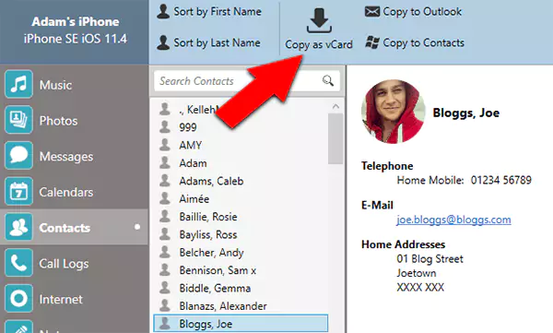The height and width of the screenshot is (333, 553).
Task: Select contact Bennison, Sam x
Action: 218,270
